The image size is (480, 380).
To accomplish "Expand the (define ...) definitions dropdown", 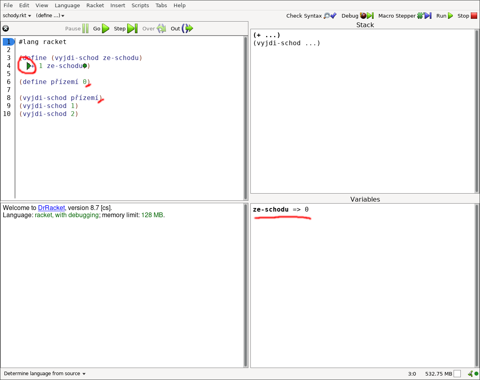I will 50,16.
